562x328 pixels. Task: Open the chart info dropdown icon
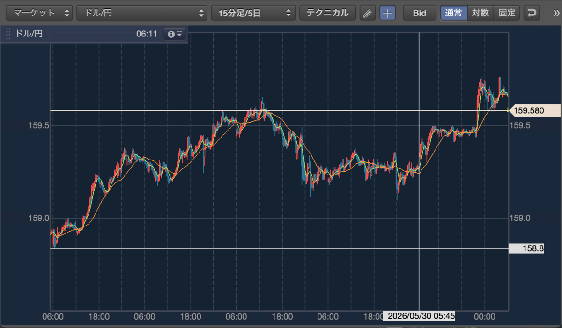coord(175,34)
